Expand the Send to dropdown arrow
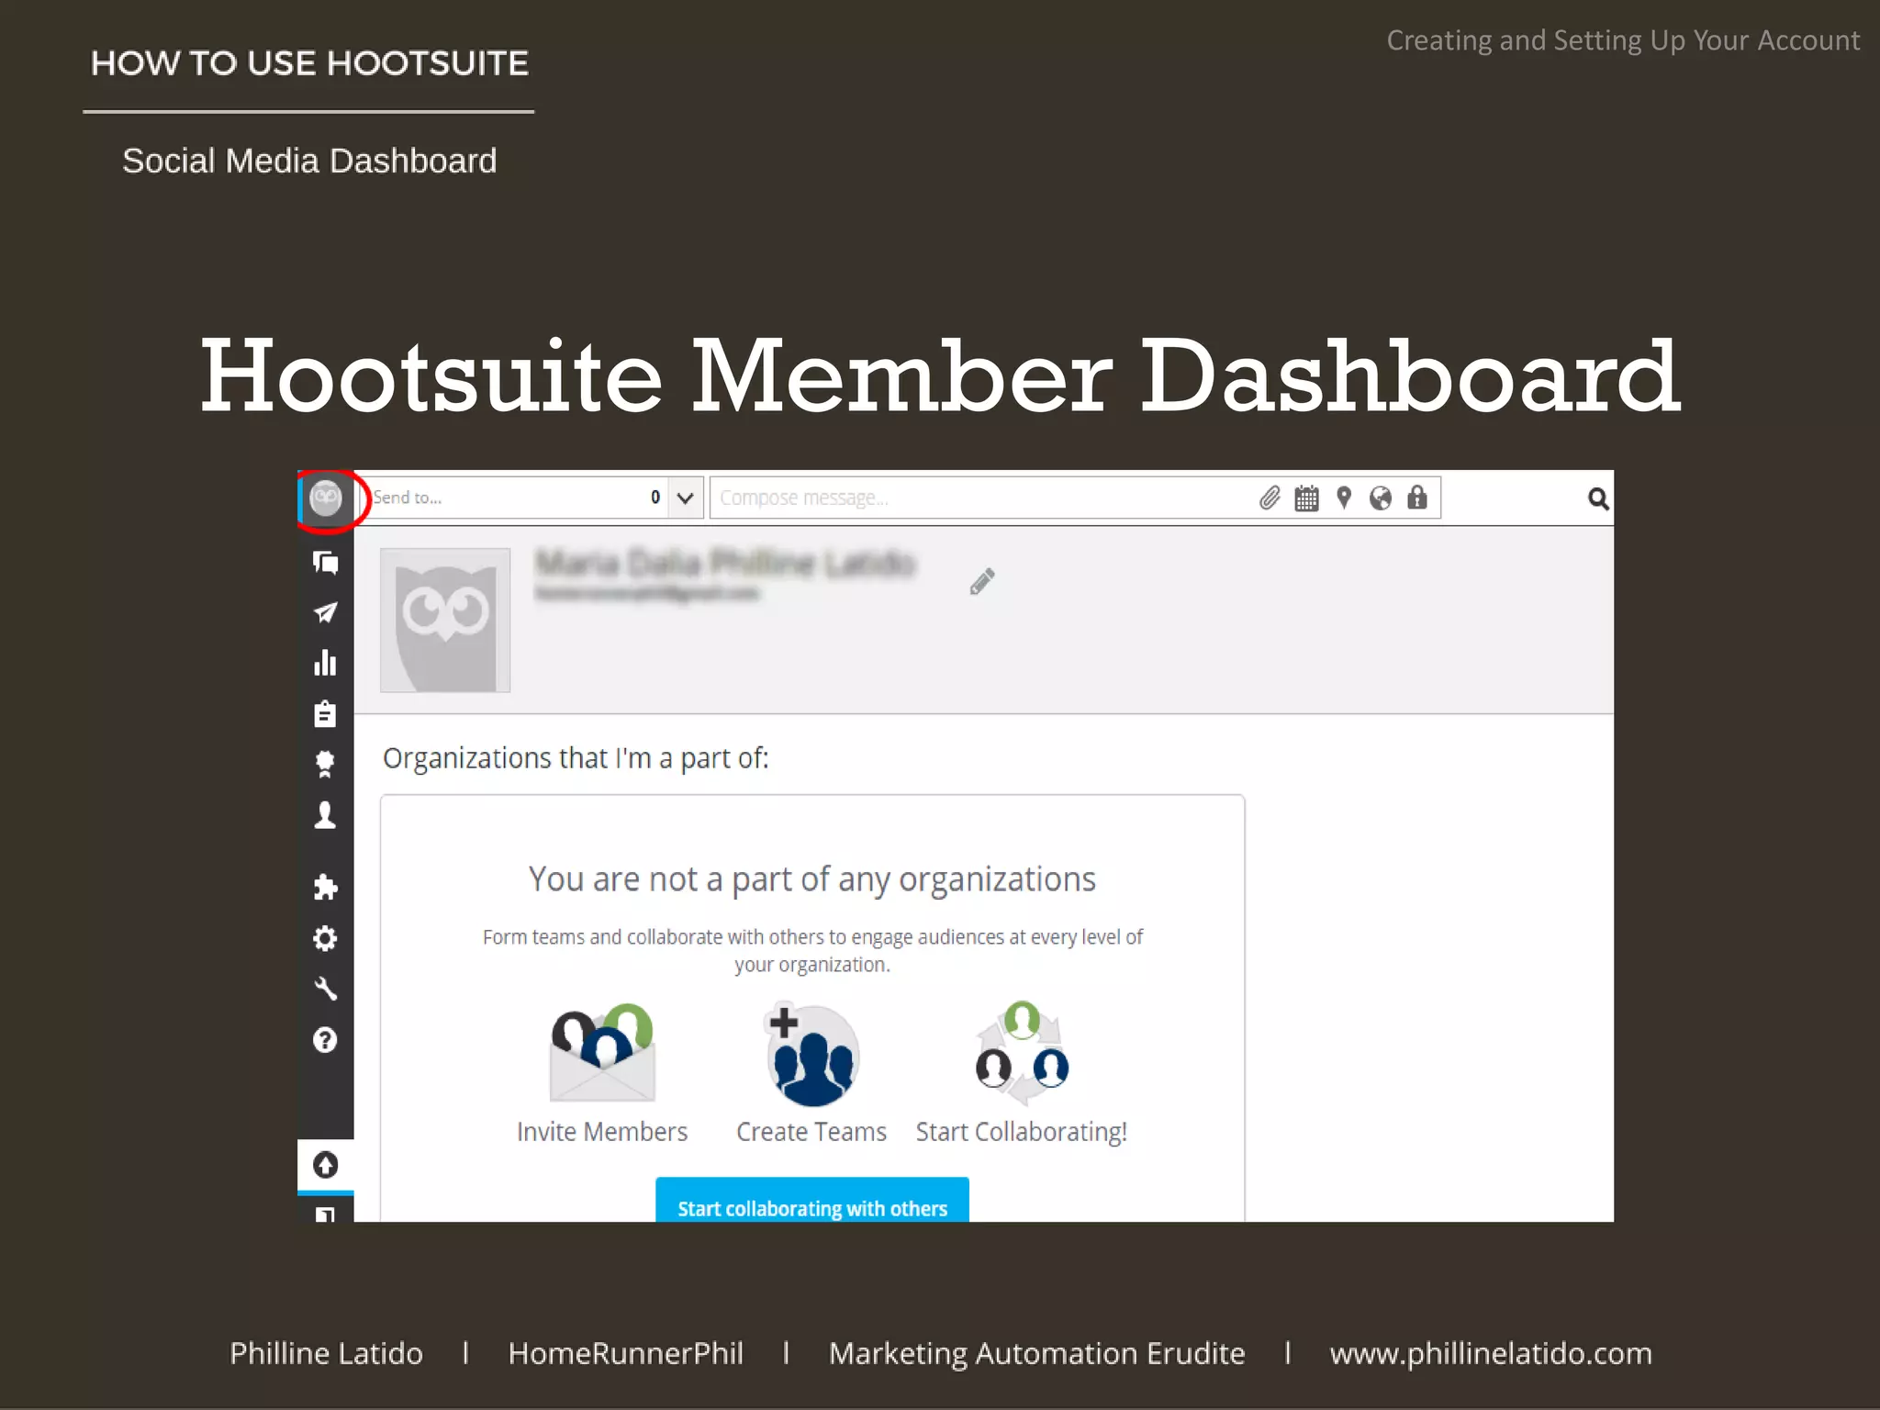 (x=685, y=498)
